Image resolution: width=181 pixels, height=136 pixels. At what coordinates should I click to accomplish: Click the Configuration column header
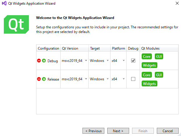click(x=48, y=48)
